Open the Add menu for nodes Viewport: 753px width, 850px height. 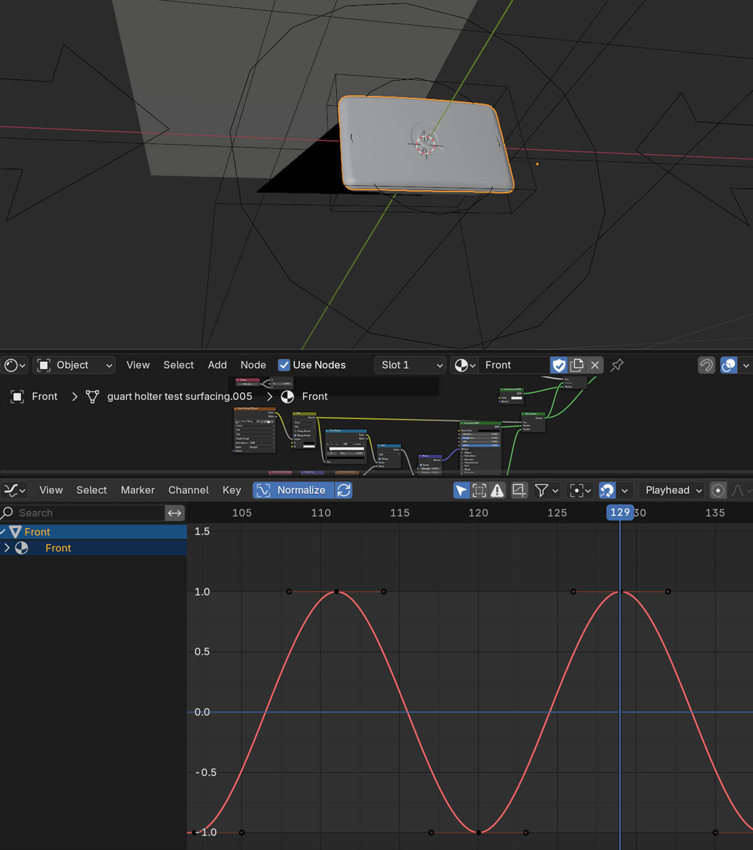[x=217, y=365]
